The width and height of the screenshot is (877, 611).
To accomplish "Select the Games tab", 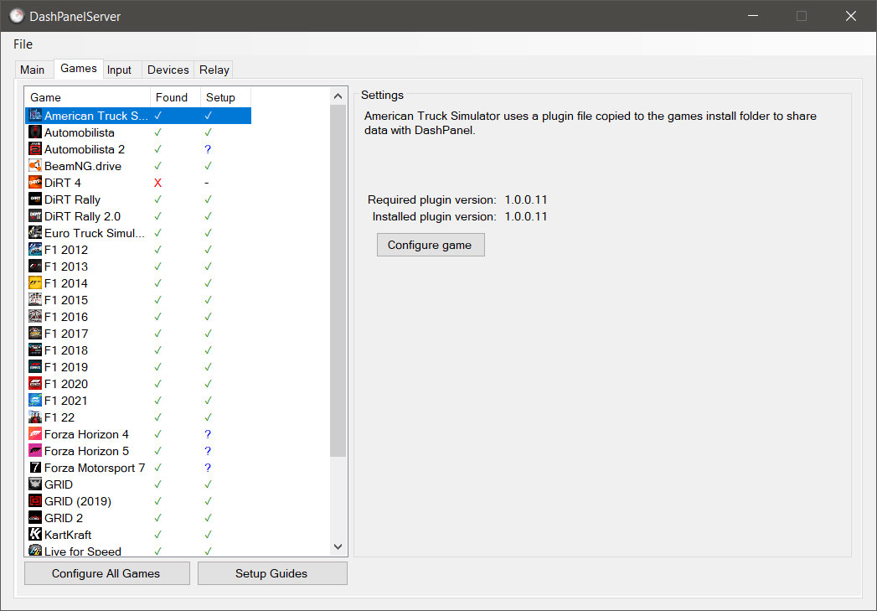I will (x=78, y=68).
